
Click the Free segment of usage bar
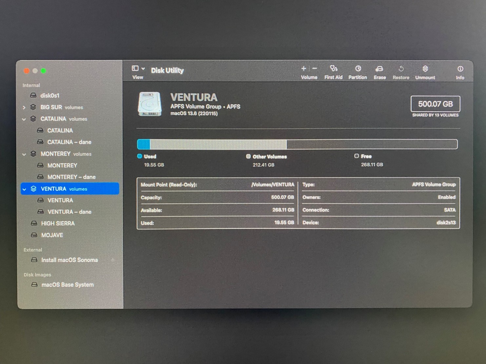point(372,144)
